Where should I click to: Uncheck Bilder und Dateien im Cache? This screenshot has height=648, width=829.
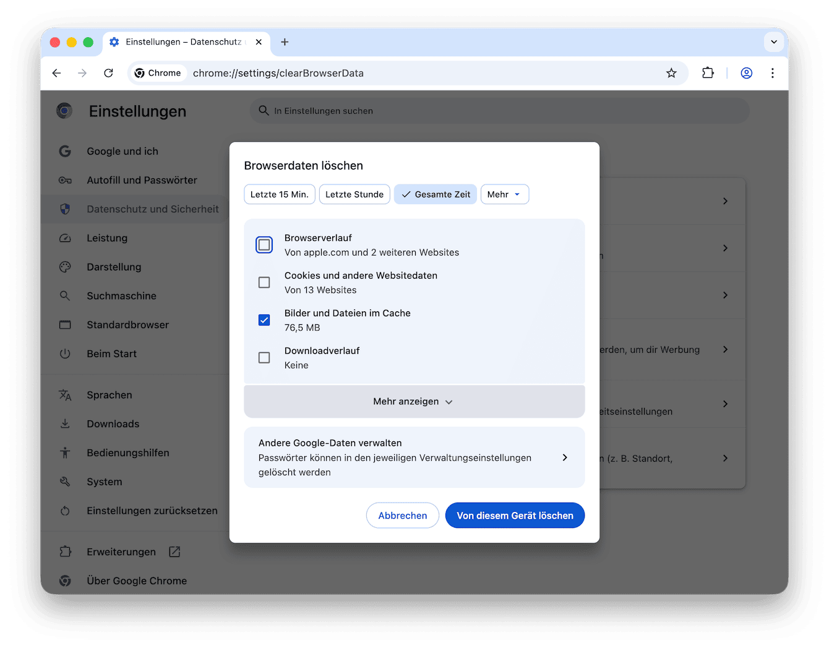(x=264, y=320)
